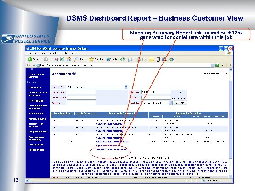255x191 pixels.
Task: Open the Favorites menu
Action: pyautogui.click(x=54, y=53)
